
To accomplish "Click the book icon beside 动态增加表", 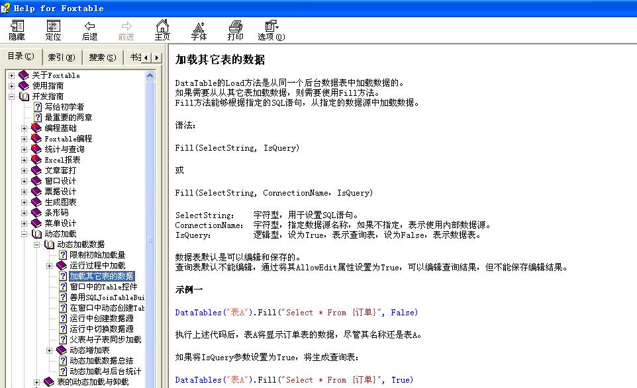I will [x=62, y=350].
